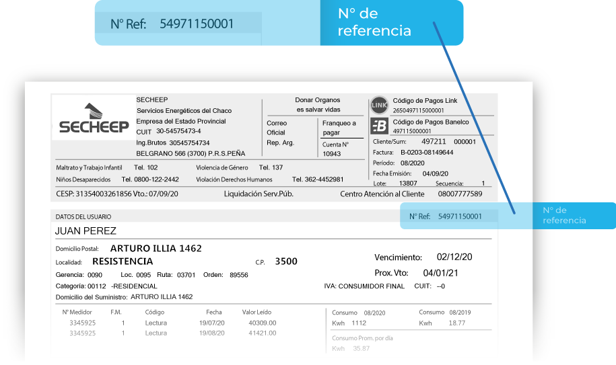
Task: Click the reading date 19/08/20
Action: (212, 333)
